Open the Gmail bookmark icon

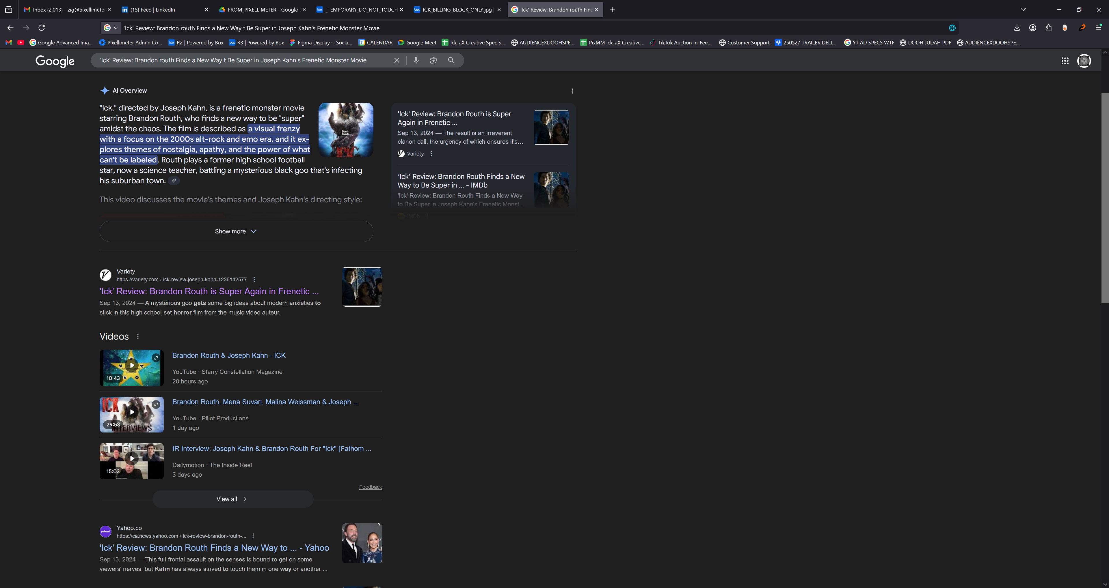click(x=9, y=43)
